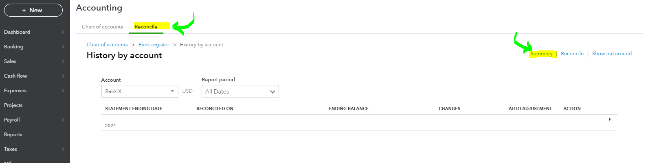Follow the Chart of accounts breadcrumb link

[x=107, y=45]
